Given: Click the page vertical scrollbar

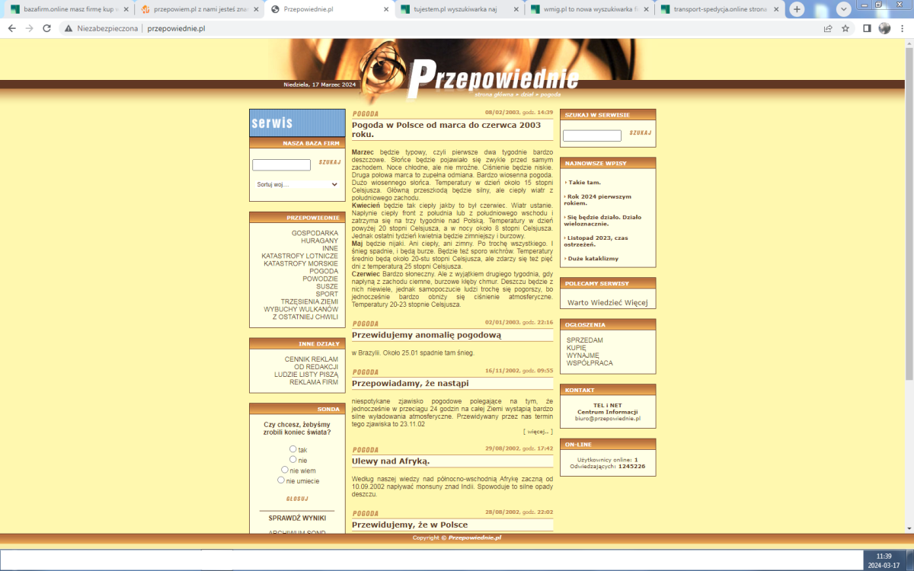Looking at the screenshot, I should 908,228.
